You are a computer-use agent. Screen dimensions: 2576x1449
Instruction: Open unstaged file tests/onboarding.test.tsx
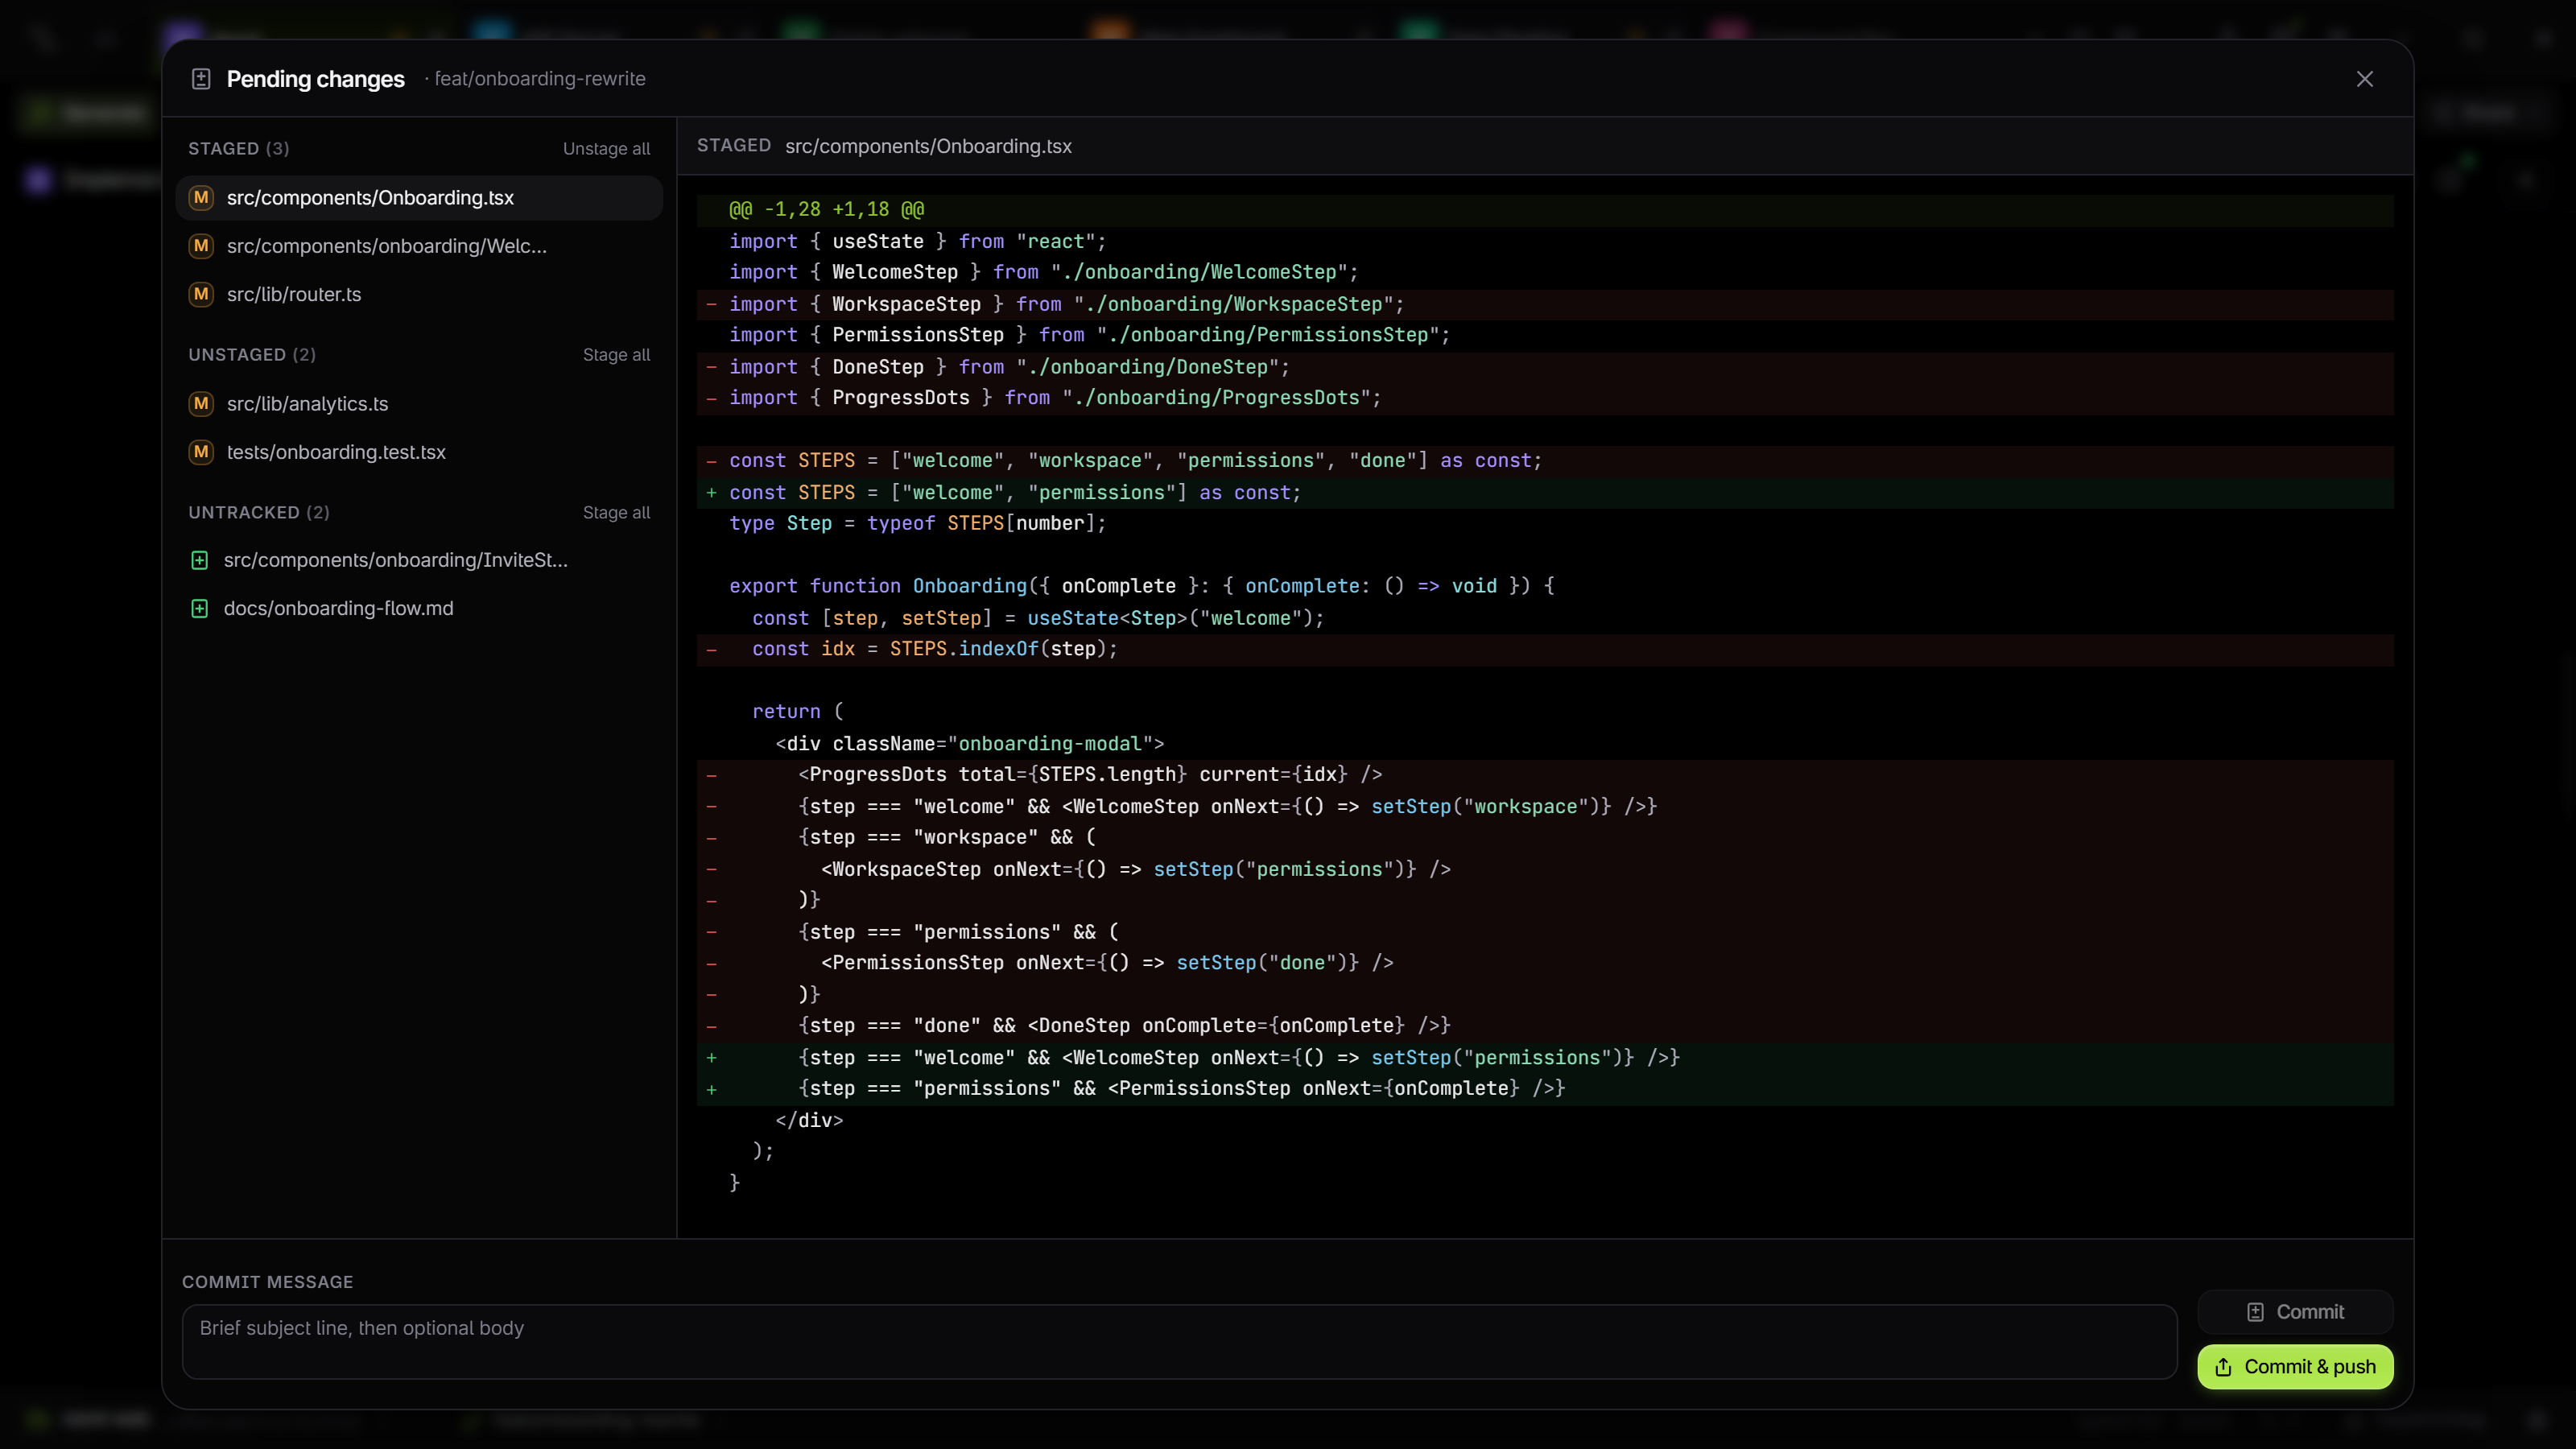(x=419, y=452)
